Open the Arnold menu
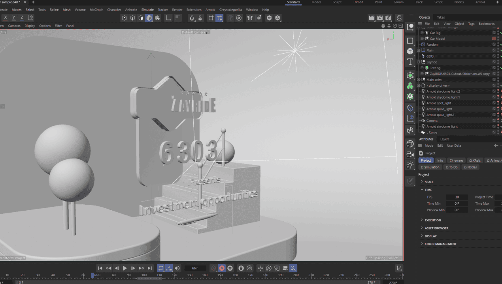The image size is (502, 284). tap(210, 9)
